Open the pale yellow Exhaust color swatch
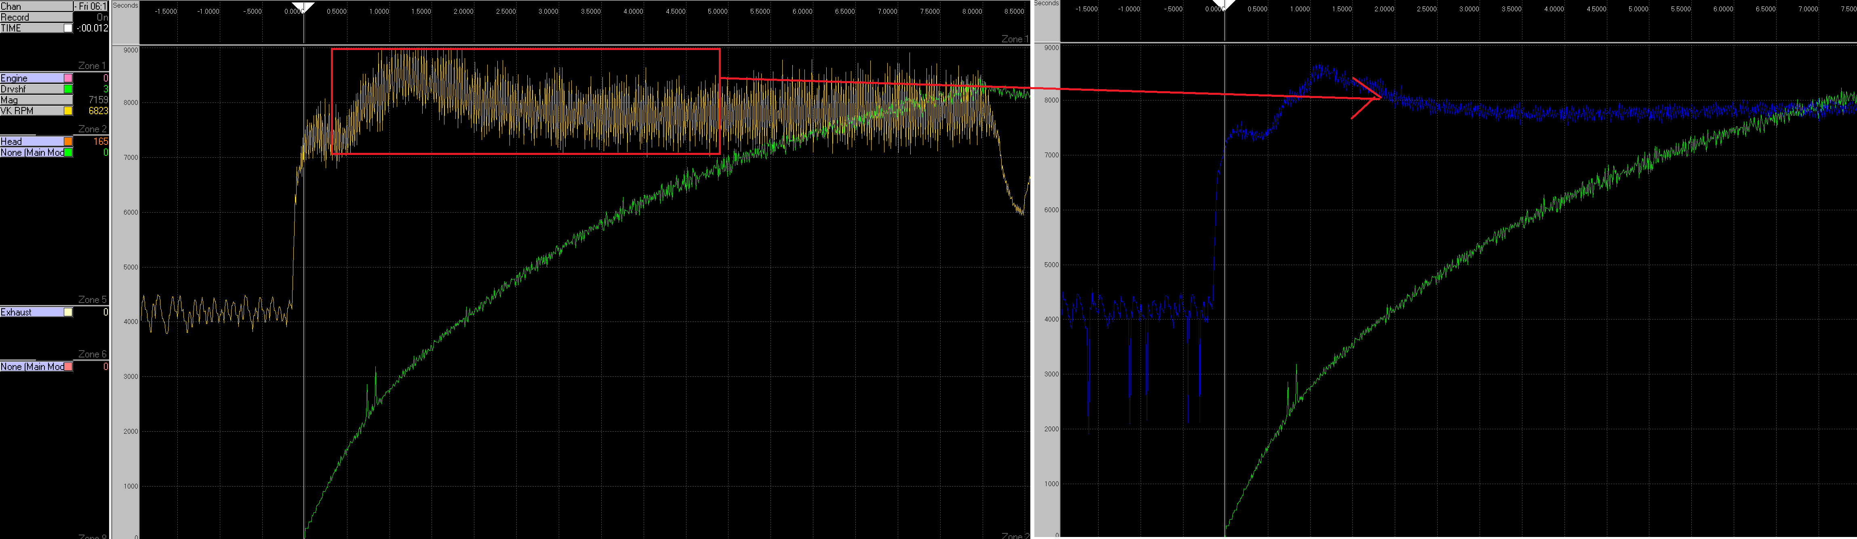Screen dimensions: 1857x539 pos(68,312)
